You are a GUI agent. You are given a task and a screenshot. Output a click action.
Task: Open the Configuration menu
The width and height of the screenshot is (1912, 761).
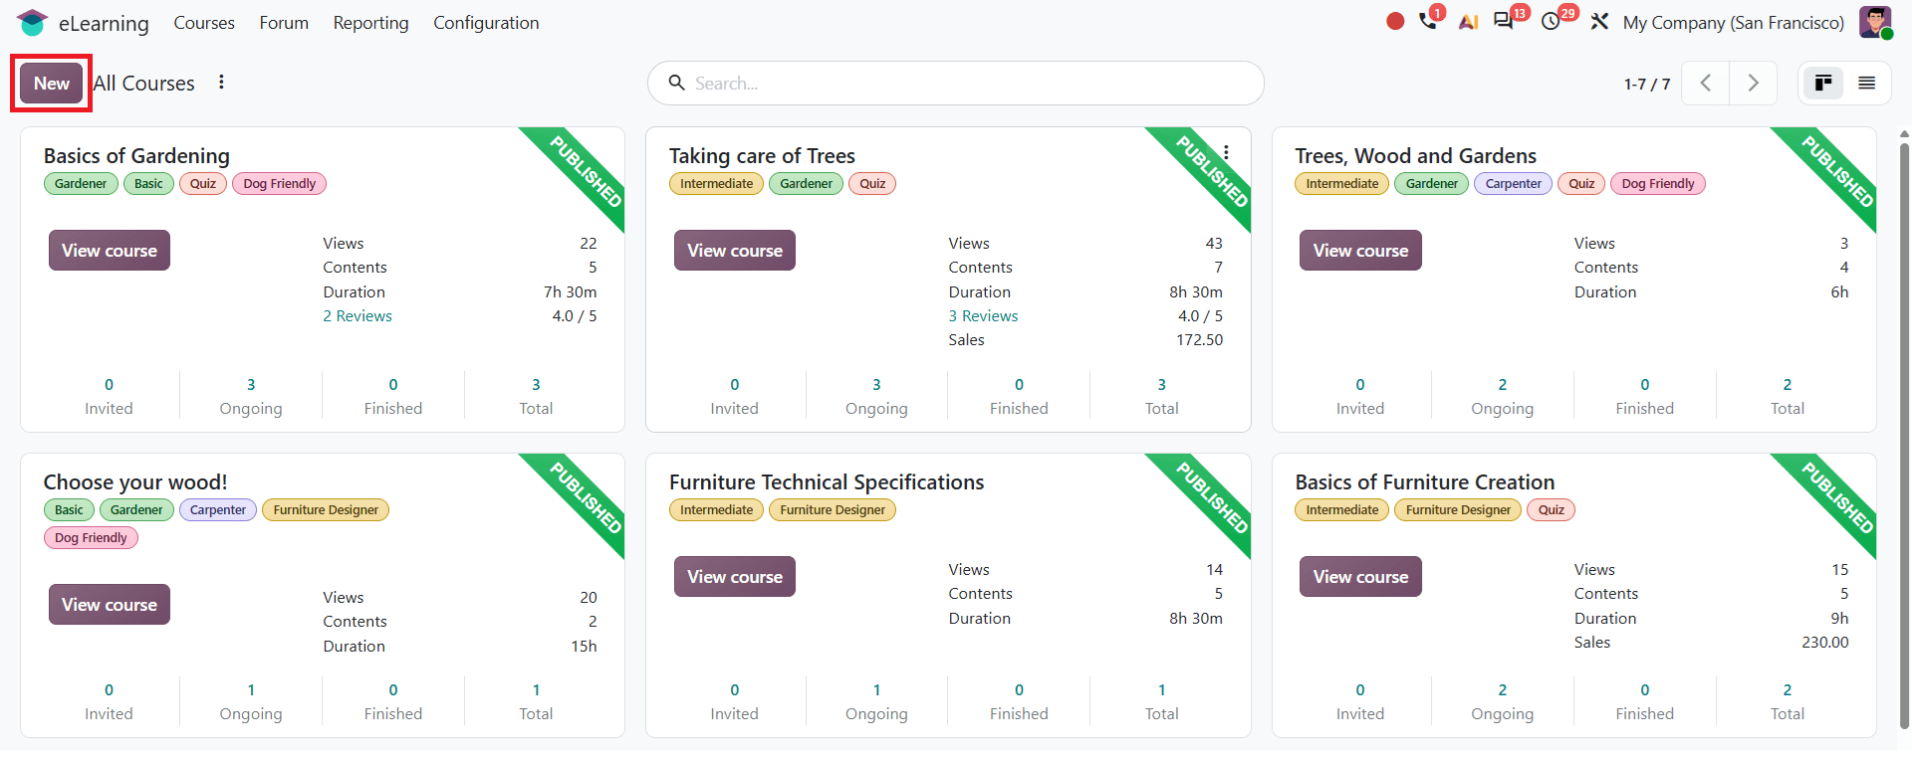(486, 22)
